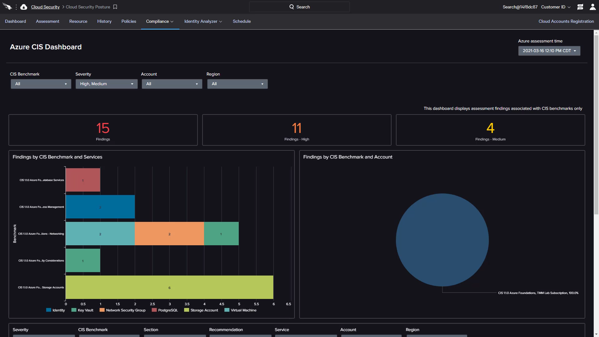Click the CIS 1.1.0 Networking axis label
Screen dimensions: 599x337
click(x=41, y=234)
